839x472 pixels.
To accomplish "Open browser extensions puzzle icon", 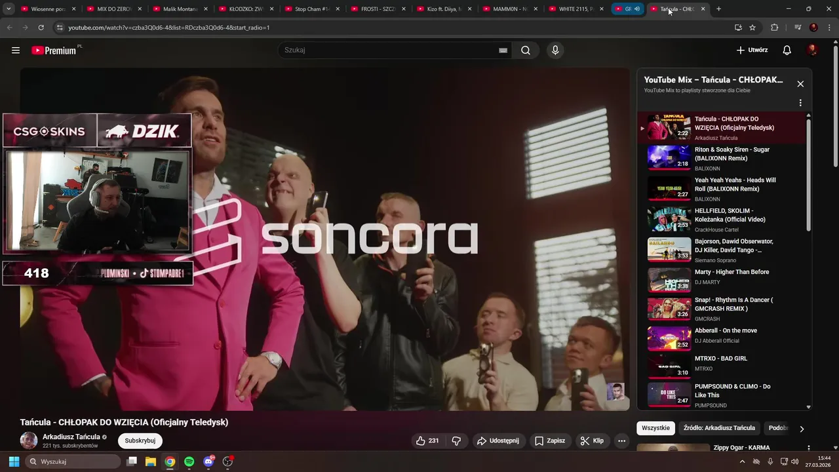I will click(x=775, y=28).
